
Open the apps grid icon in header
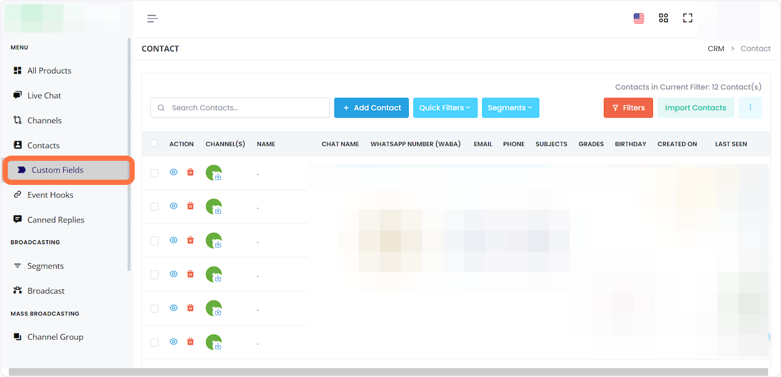(663, 18)
